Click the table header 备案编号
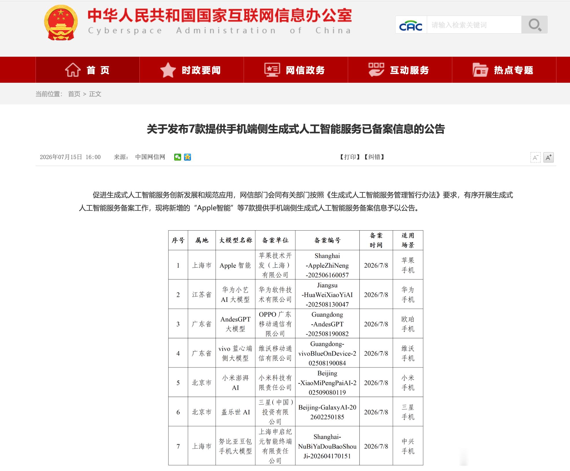 pyautogui.click(x=327, y=240)
